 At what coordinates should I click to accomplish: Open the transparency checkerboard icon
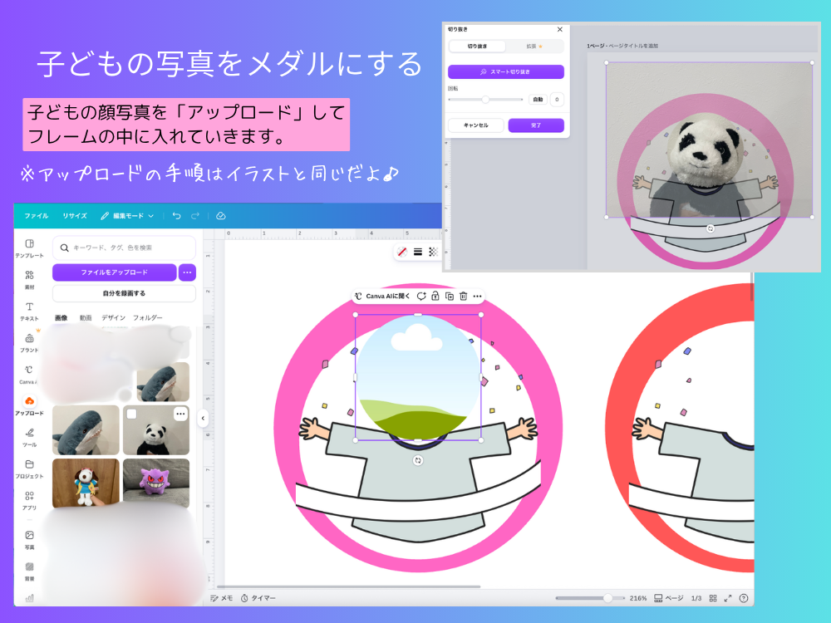[x=433, y=253]
